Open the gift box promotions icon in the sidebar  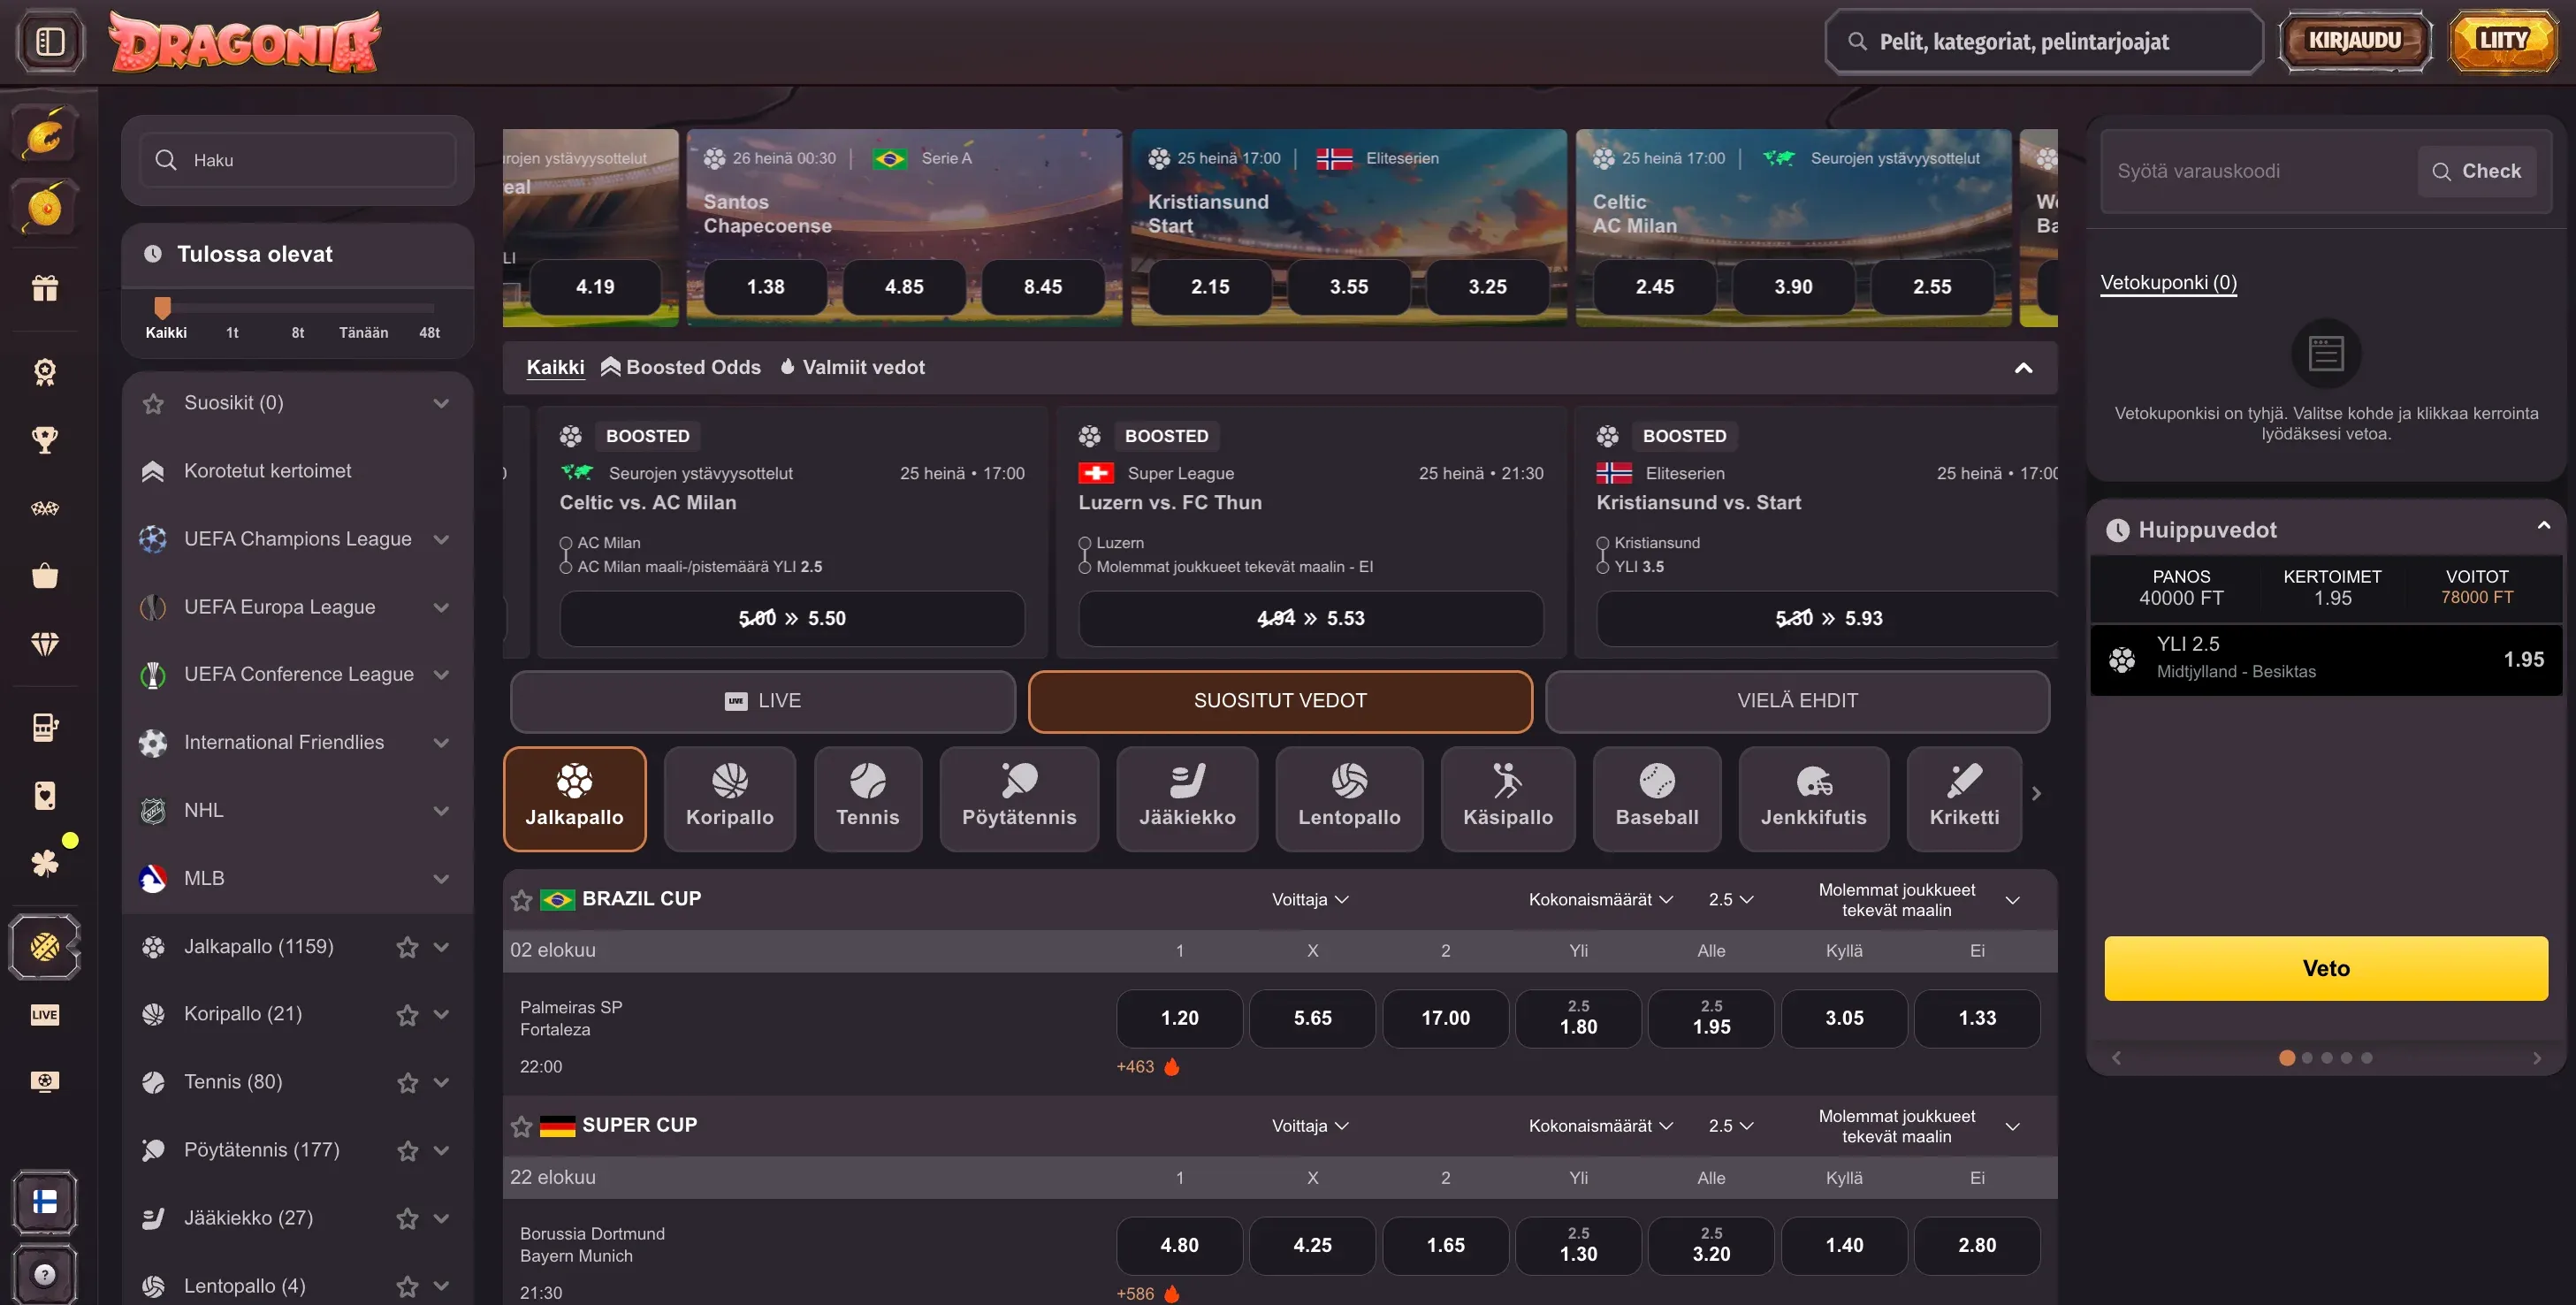tap(45, 288)
